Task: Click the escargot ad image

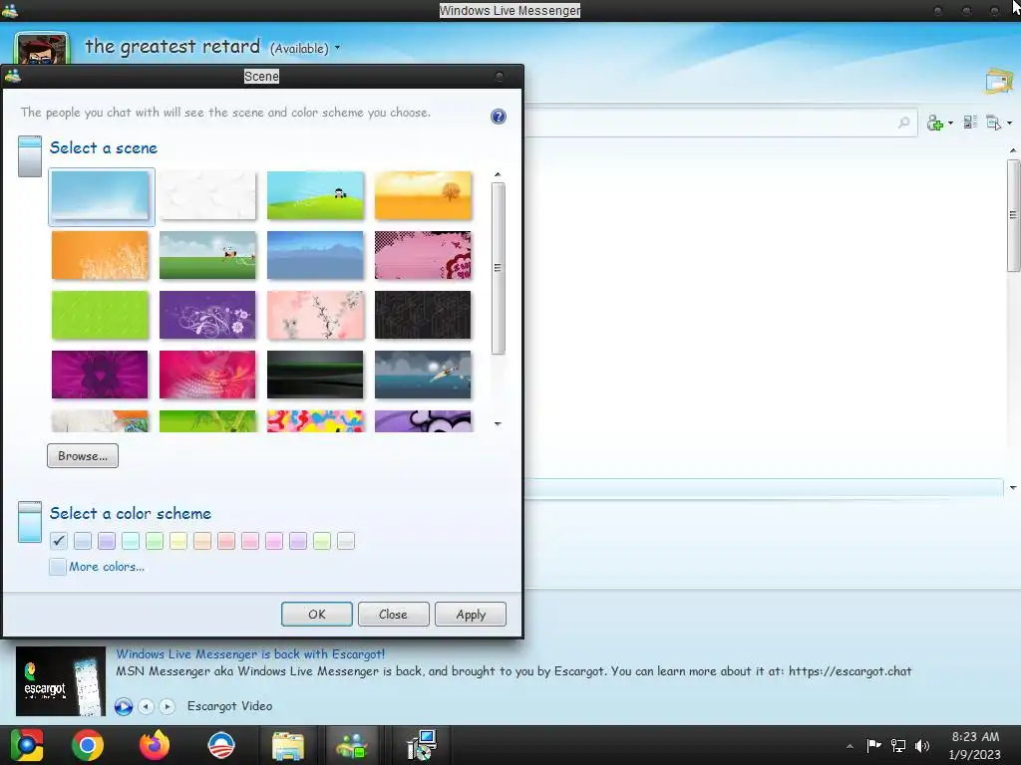Action: point(61,681)
